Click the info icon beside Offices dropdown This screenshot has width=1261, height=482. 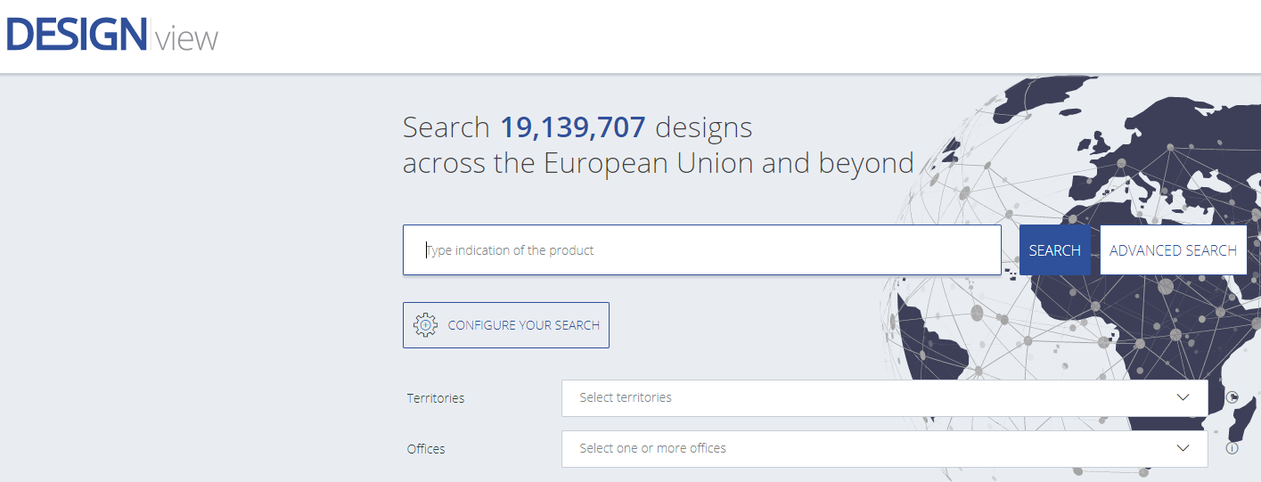point(1232,448)
